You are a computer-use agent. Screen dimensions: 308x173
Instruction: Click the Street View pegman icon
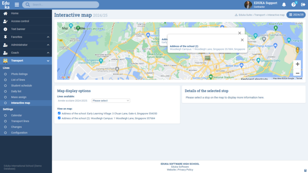[298, 50]
